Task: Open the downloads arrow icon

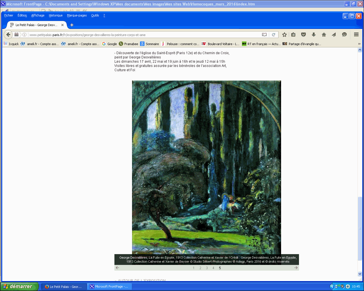Action: click(314, 35)
